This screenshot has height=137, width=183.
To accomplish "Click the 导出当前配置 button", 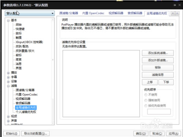I will 36,134.
